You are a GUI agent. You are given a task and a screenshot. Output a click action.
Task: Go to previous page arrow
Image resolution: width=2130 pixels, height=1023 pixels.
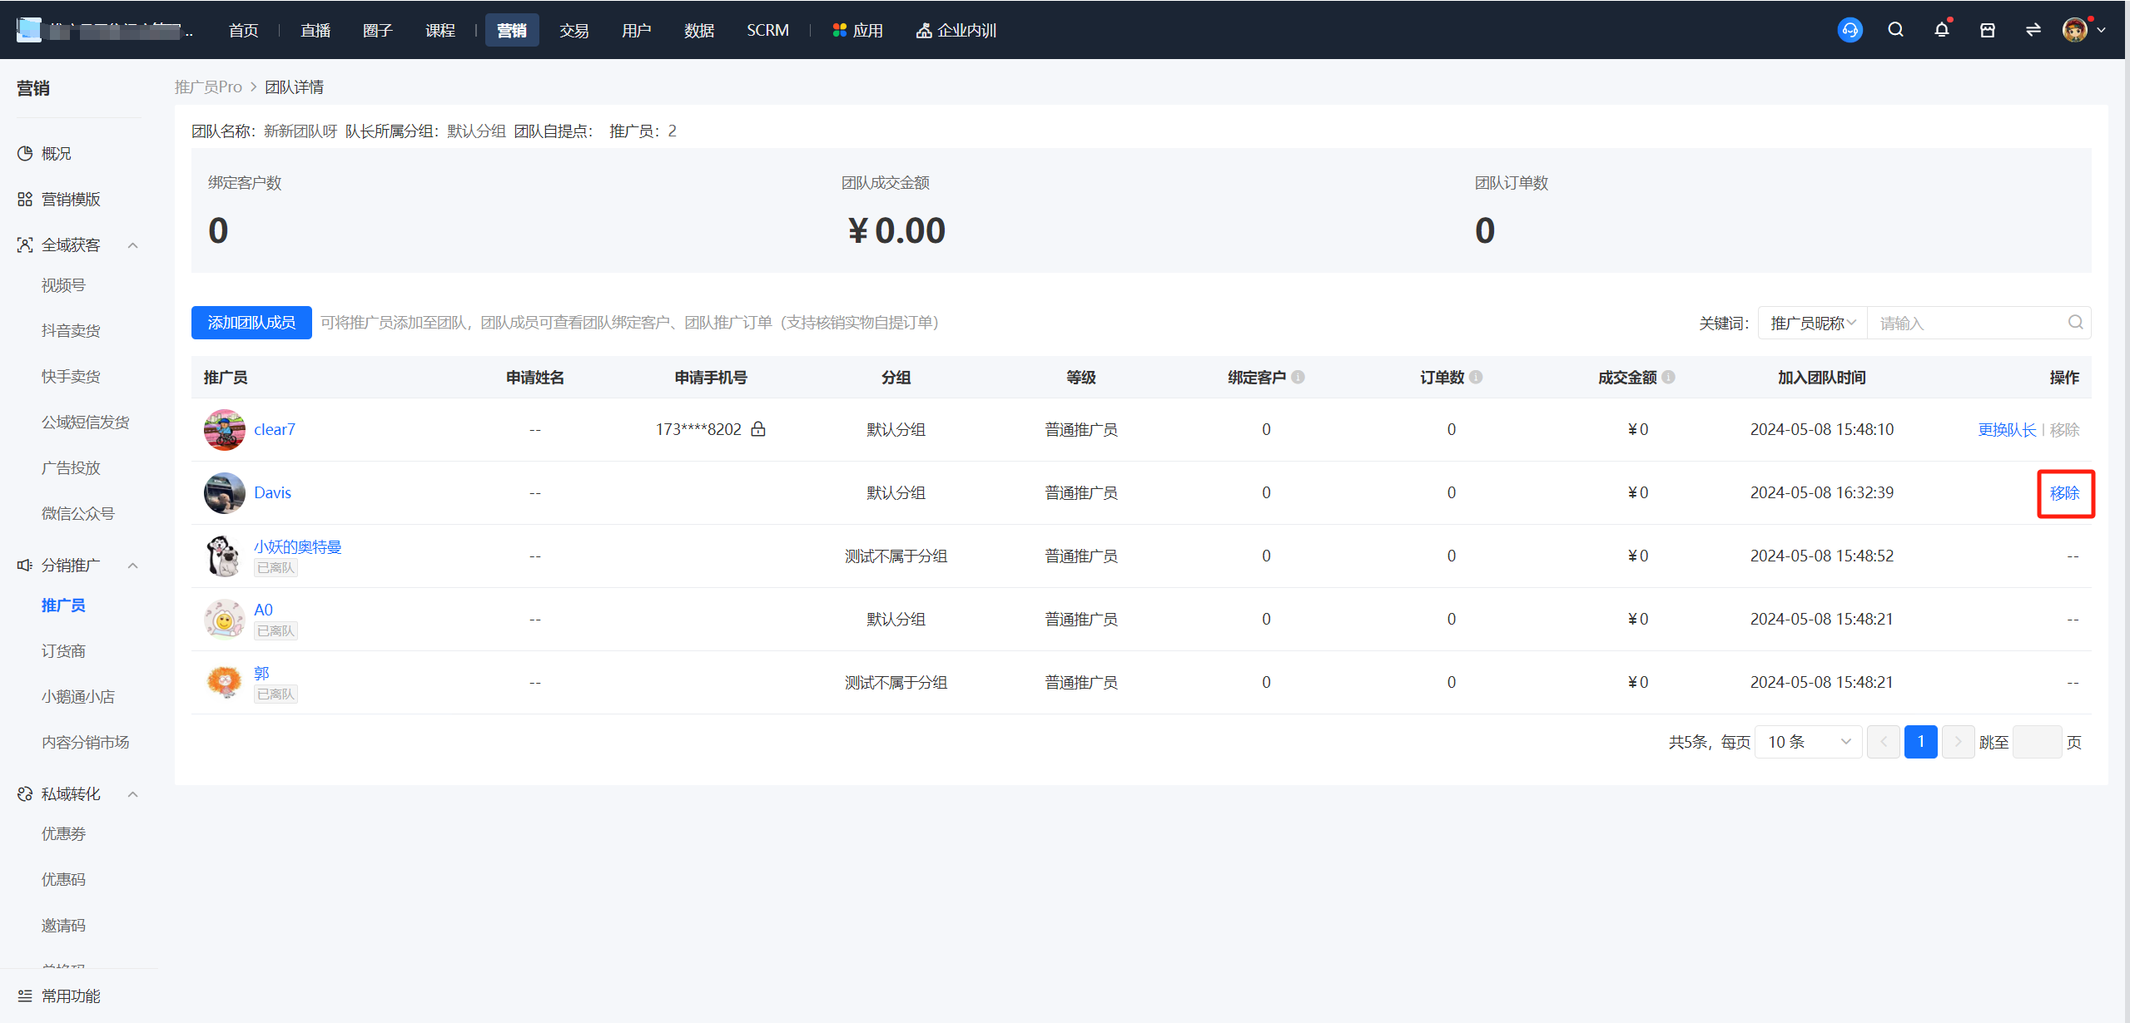[1883, 742]
